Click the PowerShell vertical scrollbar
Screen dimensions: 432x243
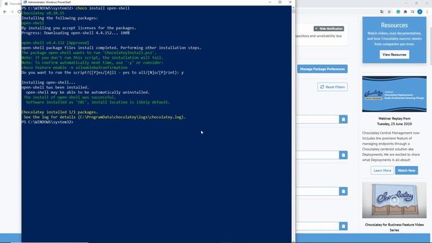[294, 124]
